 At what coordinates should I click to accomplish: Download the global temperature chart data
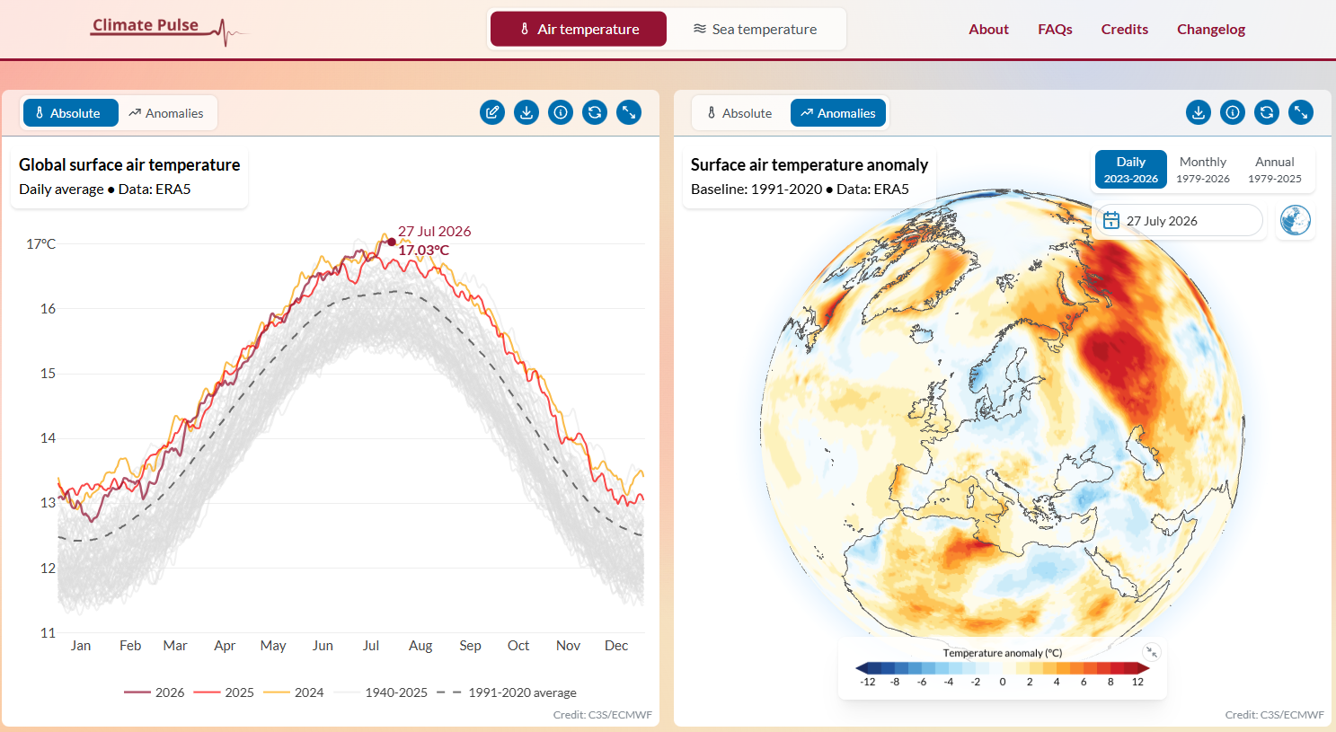[x=526, y=112]
